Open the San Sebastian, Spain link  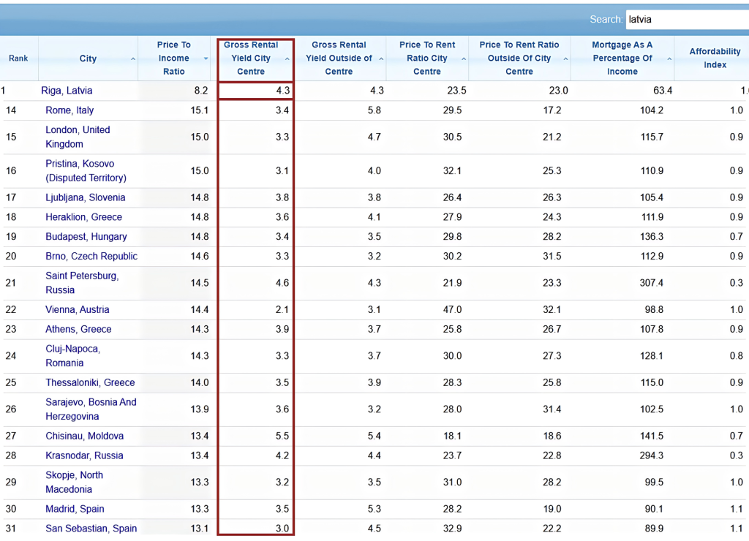[x=91, y=529]
